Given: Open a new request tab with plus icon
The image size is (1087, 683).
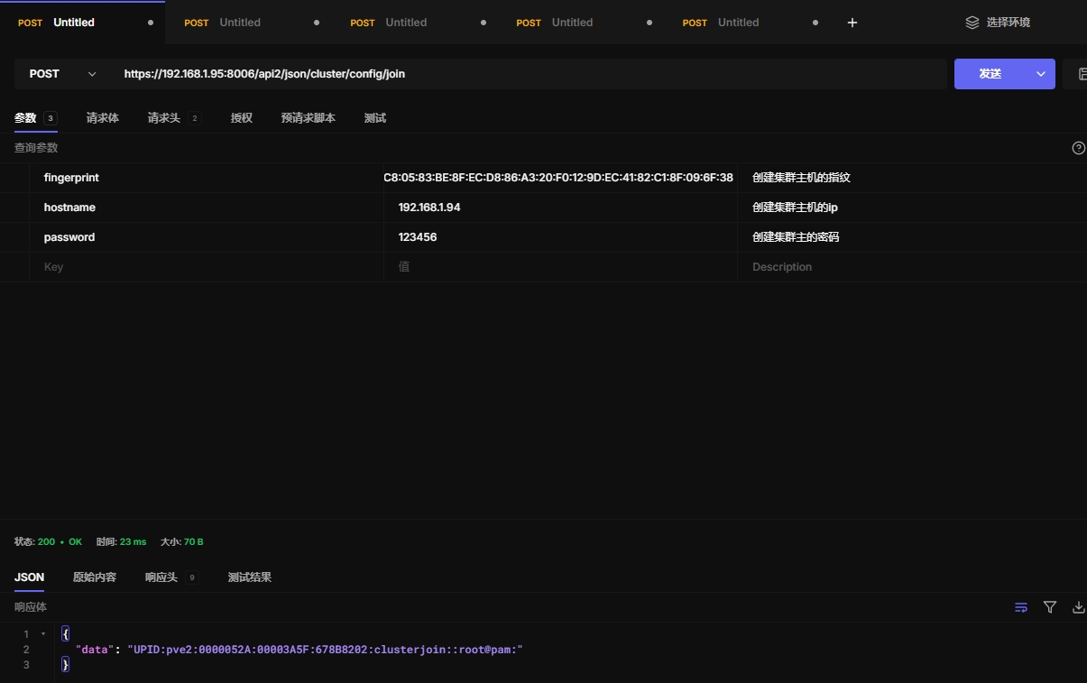Looking at the screenshot, I should coord(852,23).
